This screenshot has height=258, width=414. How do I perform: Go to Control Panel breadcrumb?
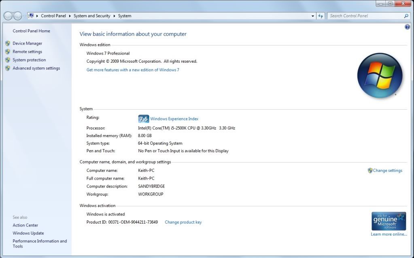53,16
